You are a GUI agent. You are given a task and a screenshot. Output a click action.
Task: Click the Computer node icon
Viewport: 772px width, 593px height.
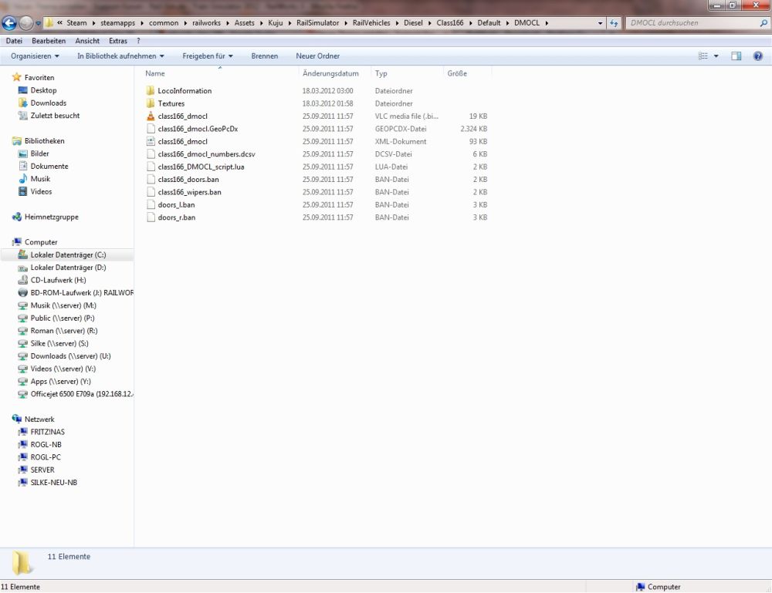tap(17, 242)
